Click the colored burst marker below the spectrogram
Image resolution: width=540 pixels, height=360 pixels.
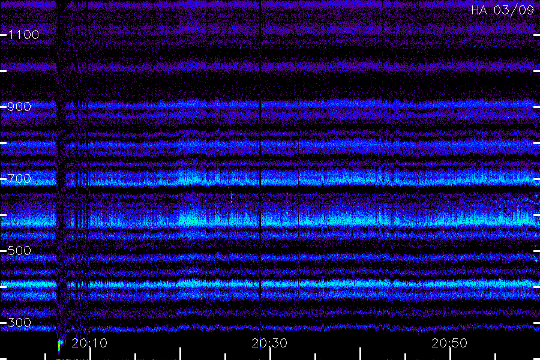point(60,346)
